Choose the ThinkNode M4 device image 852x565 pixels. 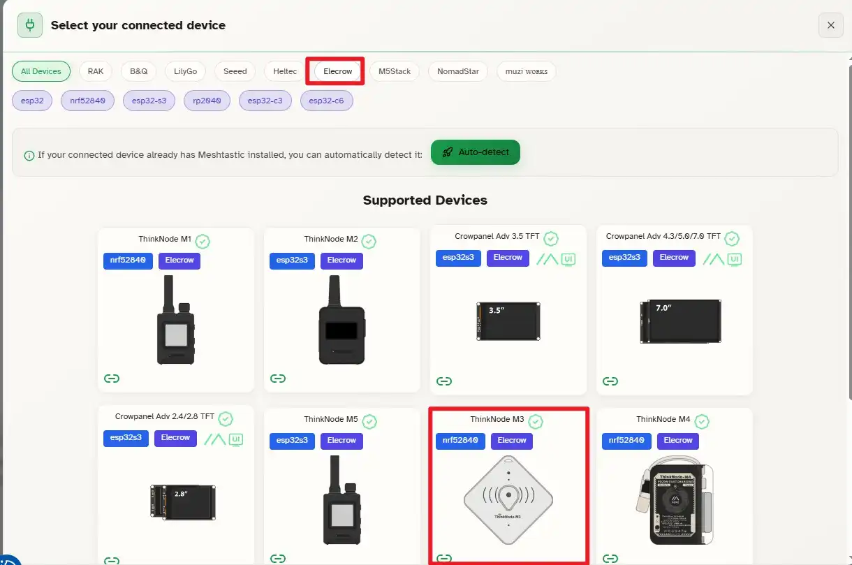[x=674, y=500]
